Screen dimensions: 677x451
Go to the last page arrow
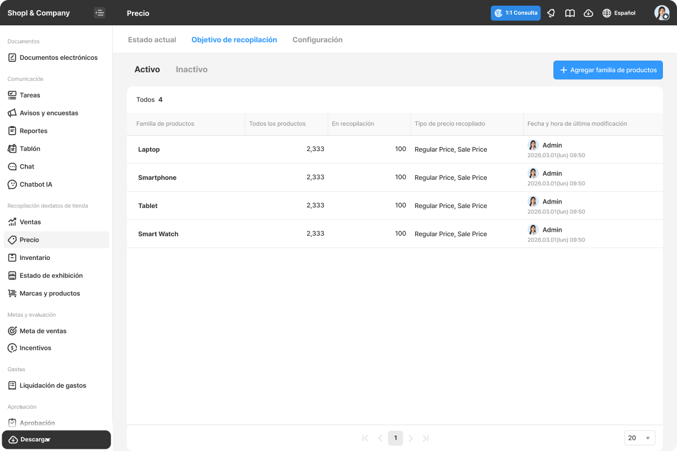click(426, 438)
